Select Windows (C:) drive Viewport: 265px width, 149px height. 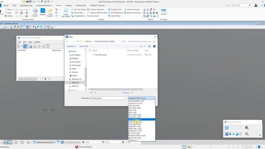77,79
